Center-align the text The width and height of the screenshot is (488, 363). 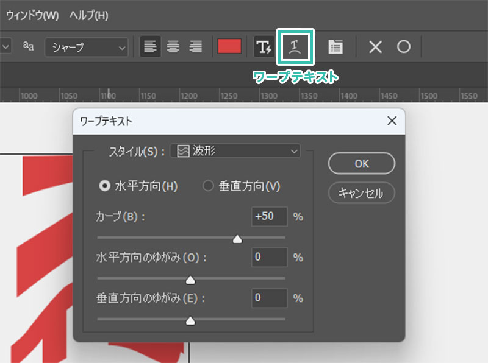[173, 47]
